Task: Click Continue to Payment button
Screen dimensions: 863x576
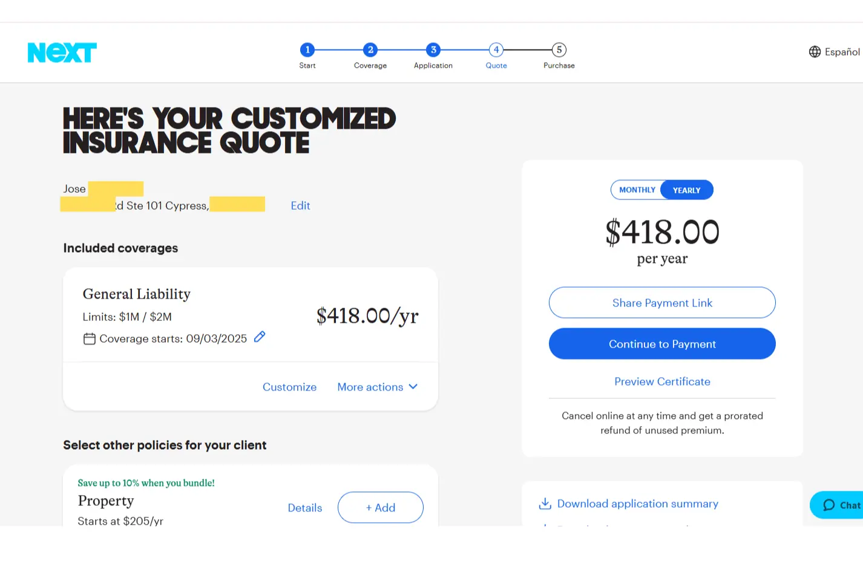Action: pyautogui.click(x=662, y=344)
